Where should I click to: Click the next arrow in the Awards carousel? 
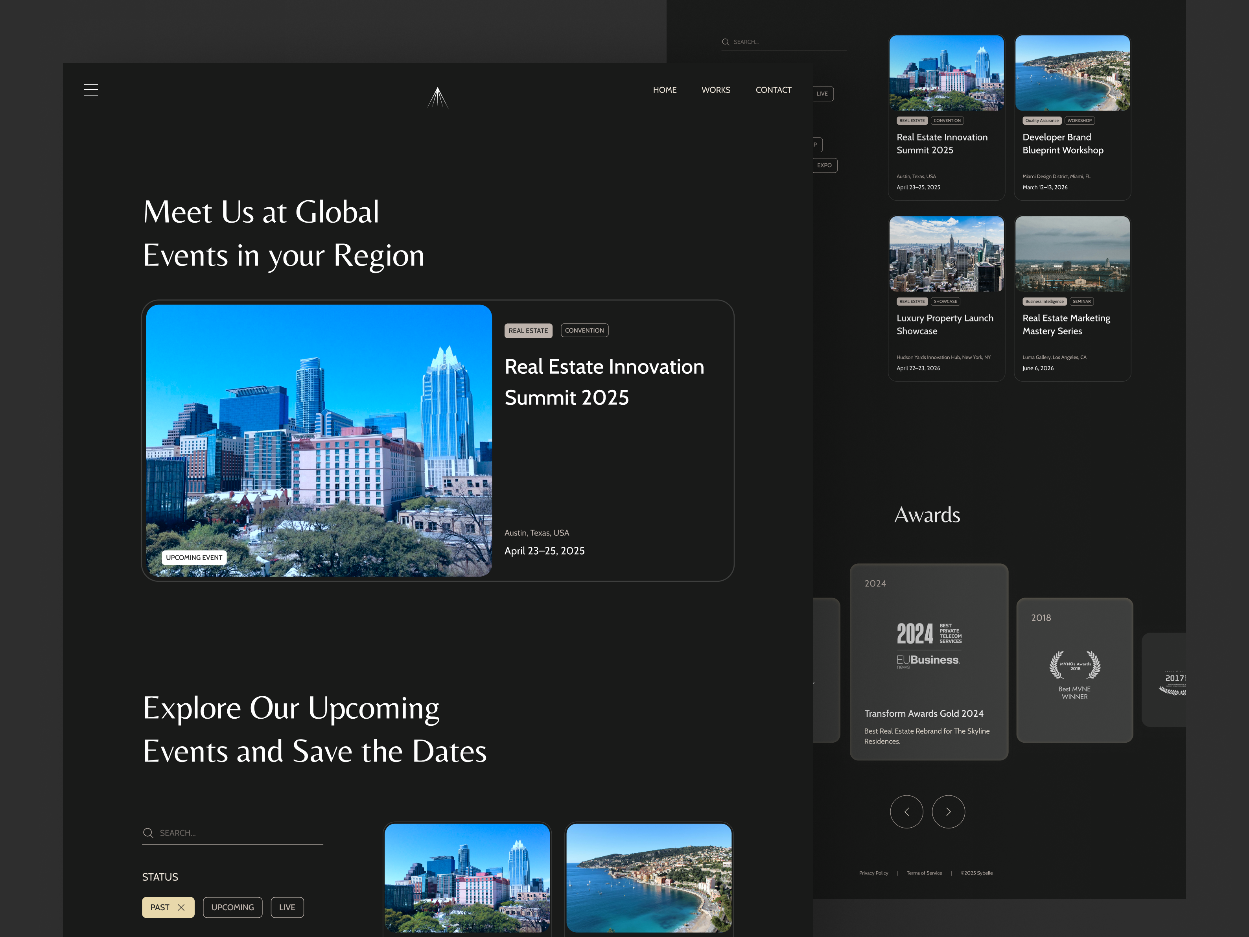coord(949,812)
